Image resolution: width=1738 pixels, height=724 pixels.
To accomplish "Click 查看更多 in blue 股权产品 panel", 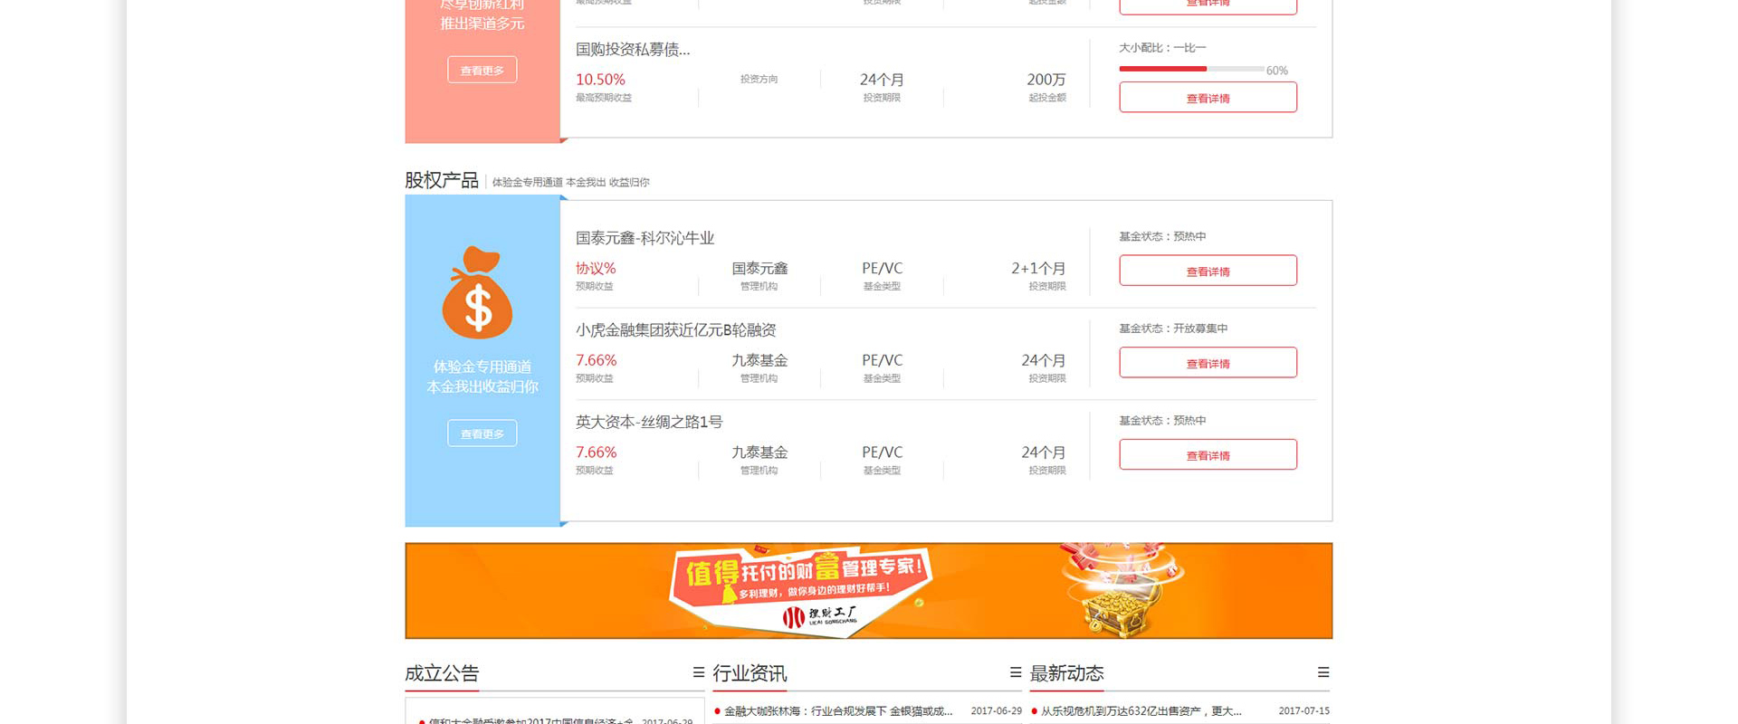I will click(482, 433).
